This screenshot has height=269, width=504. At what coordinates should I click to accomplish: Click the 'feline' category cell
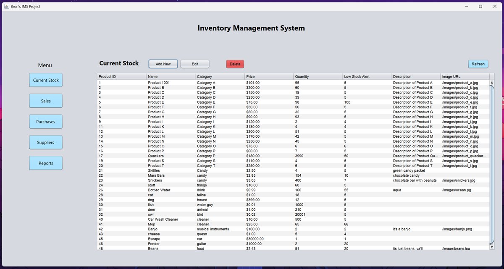220,195
